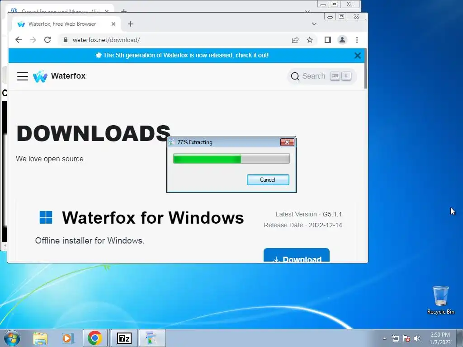Click the taskbar clock 2:50 PM
Image resolution: width=463 pixels, height=347 pixels.
[440, 338]
